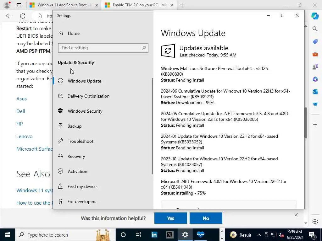322x241 pixels.
Task: Select Windows Update in sidebar
Action: [84, 81]
